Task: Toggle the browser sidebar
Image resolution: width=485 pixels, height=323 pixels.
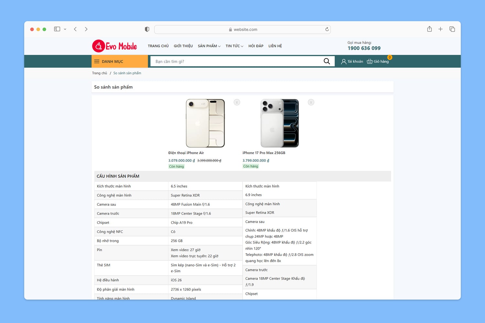Action: 57,29
